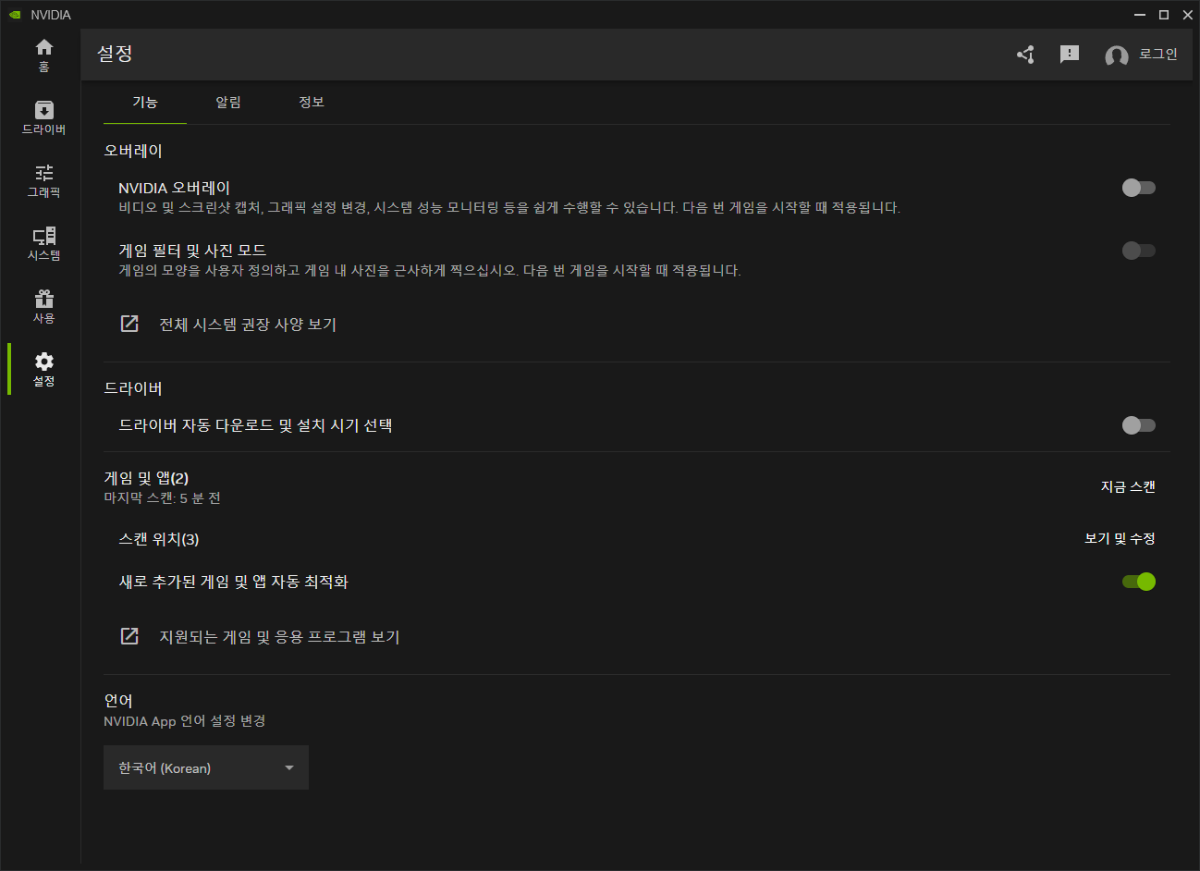This screenshot has height=871, width=1200.
Task: Toggle the NVIDIA 오버레이 switch
Action: 1139,188
